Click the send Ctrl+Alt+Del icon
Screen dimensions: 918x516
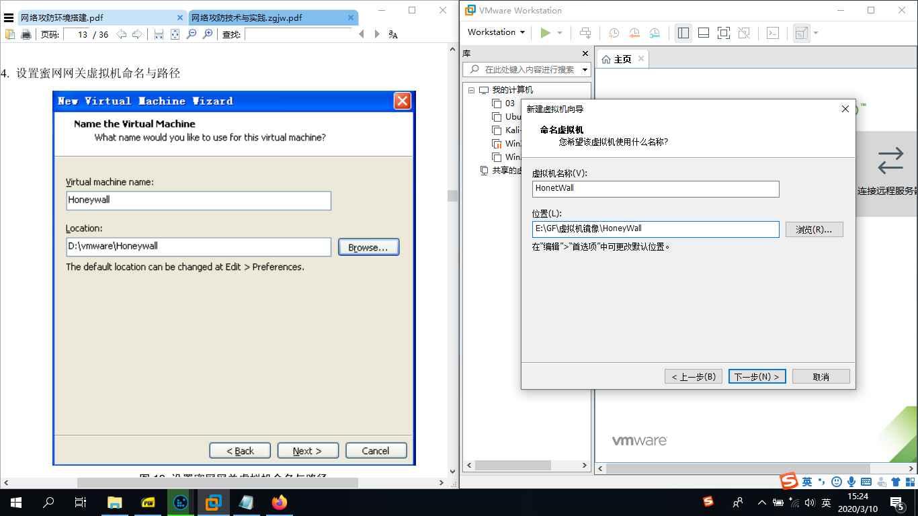point(585,32)
